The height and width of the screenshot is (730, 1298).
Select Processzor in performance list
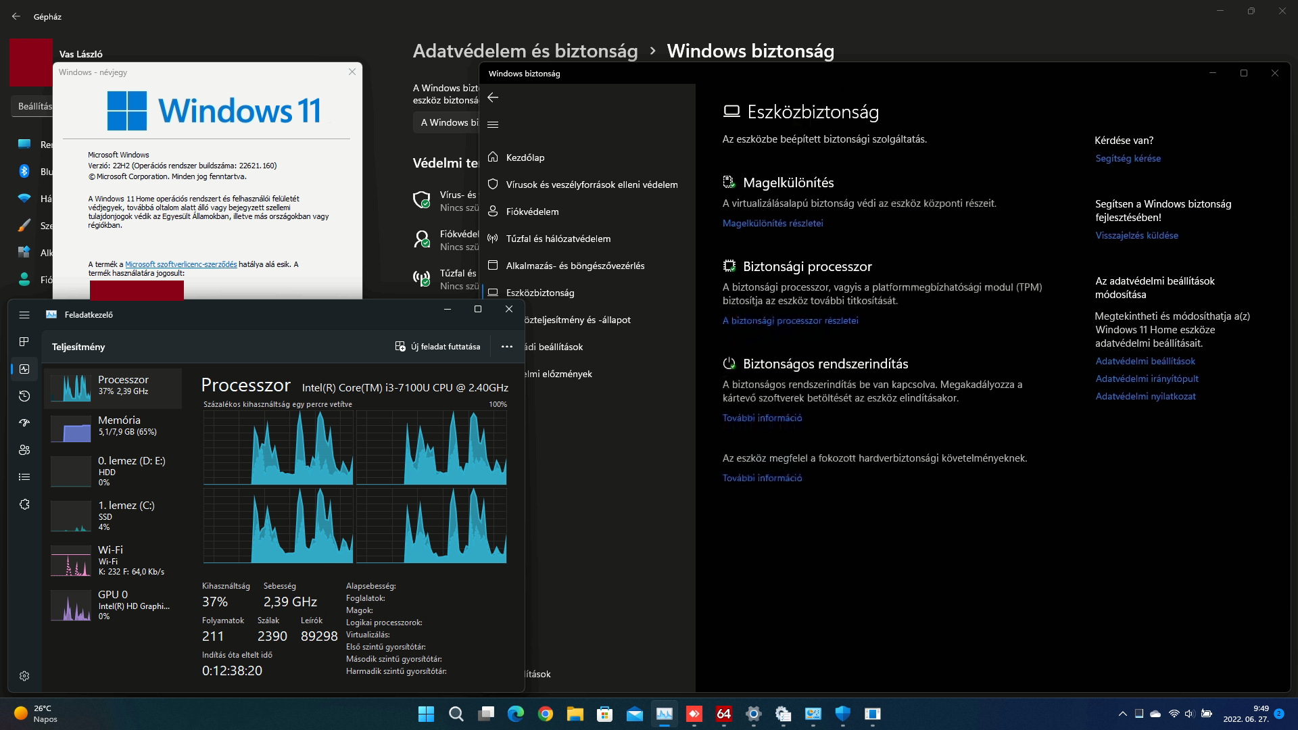click(x=113, y=388)
